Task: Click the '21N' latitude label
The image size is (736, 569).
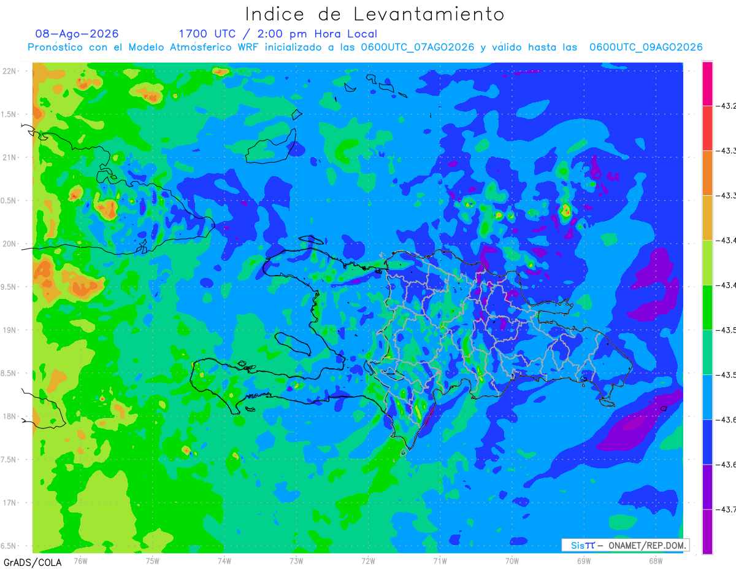Action: [9, 157]
